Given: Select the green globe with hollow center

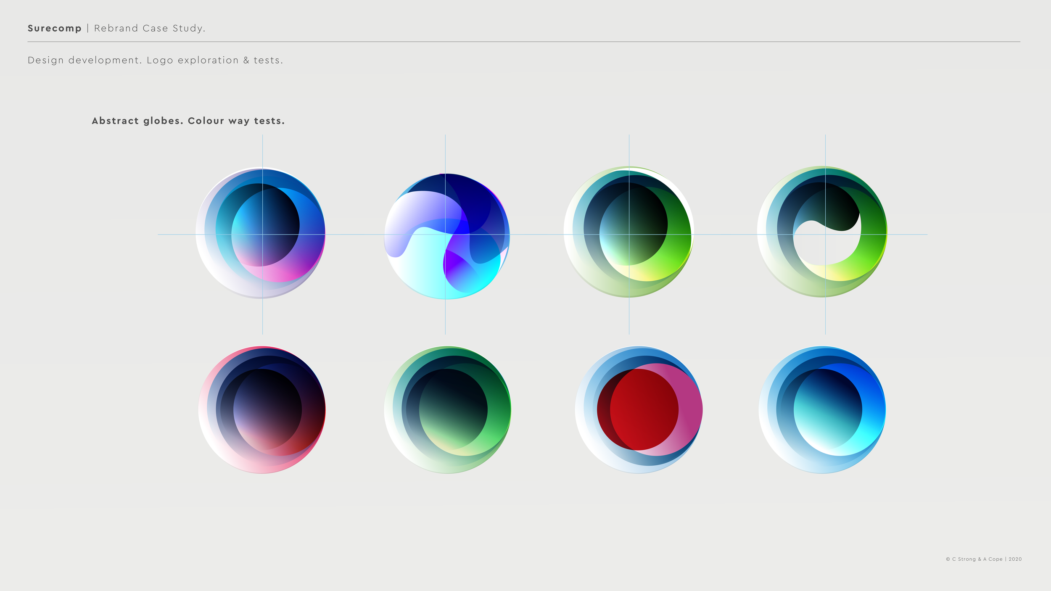Looking at the screenshot, I should [x=822, y=232].
